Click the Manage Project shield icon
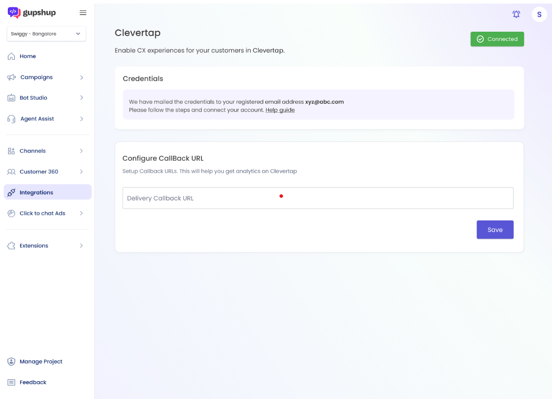This screenshot has width=552, height=399. (11, 362)
